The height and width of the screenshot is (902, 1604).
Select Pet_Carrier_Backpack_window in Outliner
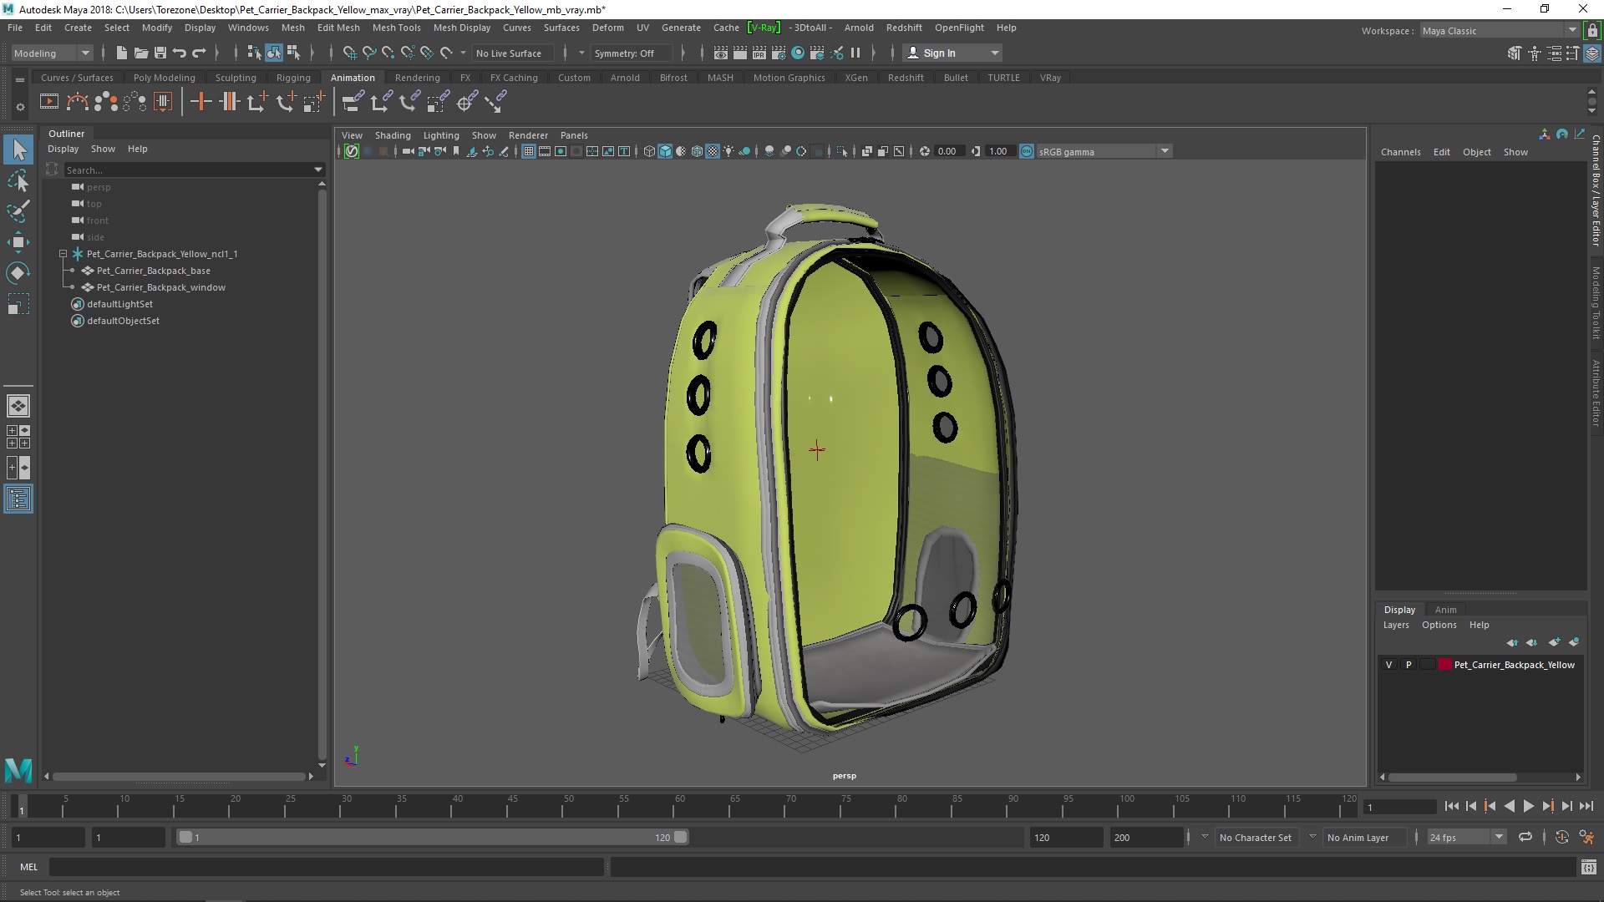click(160, 287)
